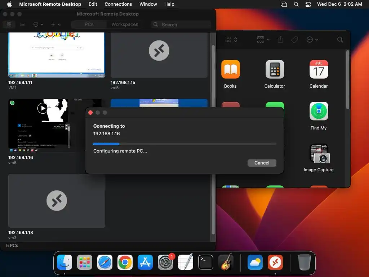The width and height of the screenshot is (369, 277).
Task: Open the Finder action ellipsis dropdown
Action: click(312, 40)
